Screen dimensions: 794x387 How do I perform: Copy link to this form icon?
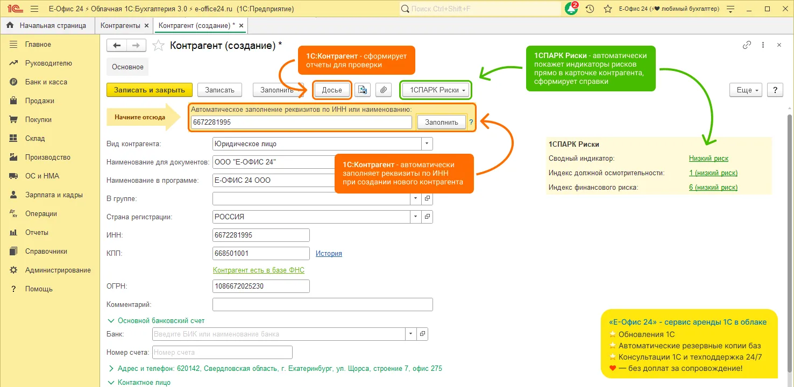click(747, 46)
